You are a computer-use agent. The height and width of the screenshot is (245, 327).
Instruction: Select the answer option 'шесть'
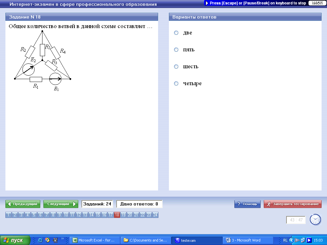click(x=176, y=66)
